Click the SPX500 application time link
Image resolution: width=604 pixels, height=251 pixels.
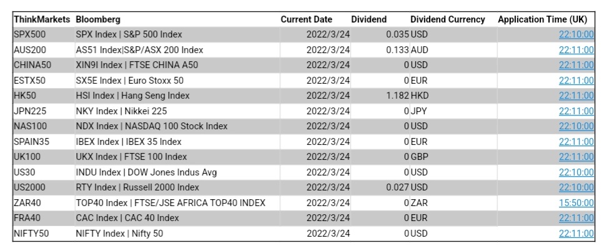576,34
